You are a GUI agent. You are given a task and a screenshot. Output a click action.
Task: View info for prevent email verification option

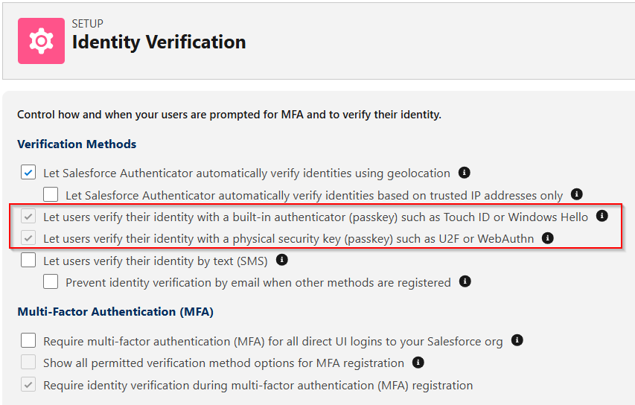(x=465, y=281)
